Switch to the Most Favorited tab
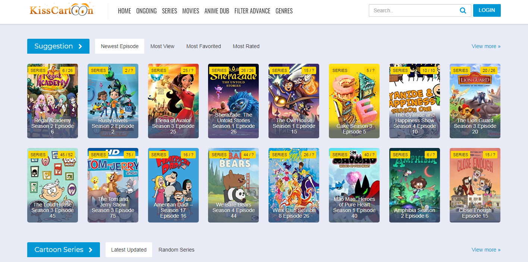The width and height of the screenshot is (528, 262). (204, 46)
